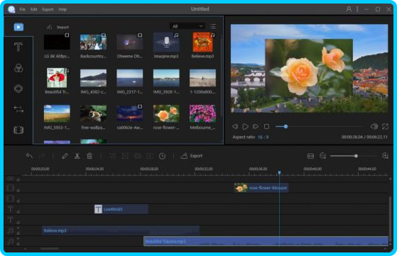Click the pencil Edit tool
Image resolution: width=397 pixels, height=256 pixels.
65,156
